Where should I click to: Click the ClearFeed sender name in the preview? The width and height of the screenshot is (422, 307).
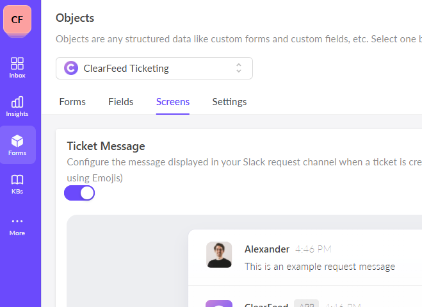click(x=266, y=305)
